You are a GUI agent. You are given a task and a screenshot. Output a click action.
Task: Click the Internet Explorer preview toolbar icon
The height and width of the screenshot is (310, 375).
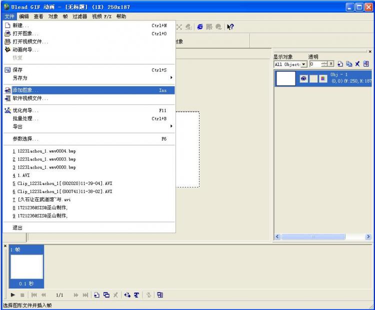pos(200,27)
